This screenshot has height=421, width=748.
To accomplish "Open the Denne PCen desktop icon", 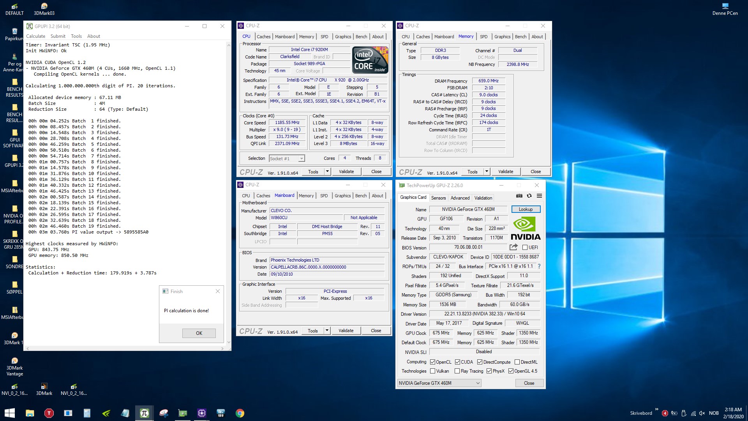I will tap(725, 9).
